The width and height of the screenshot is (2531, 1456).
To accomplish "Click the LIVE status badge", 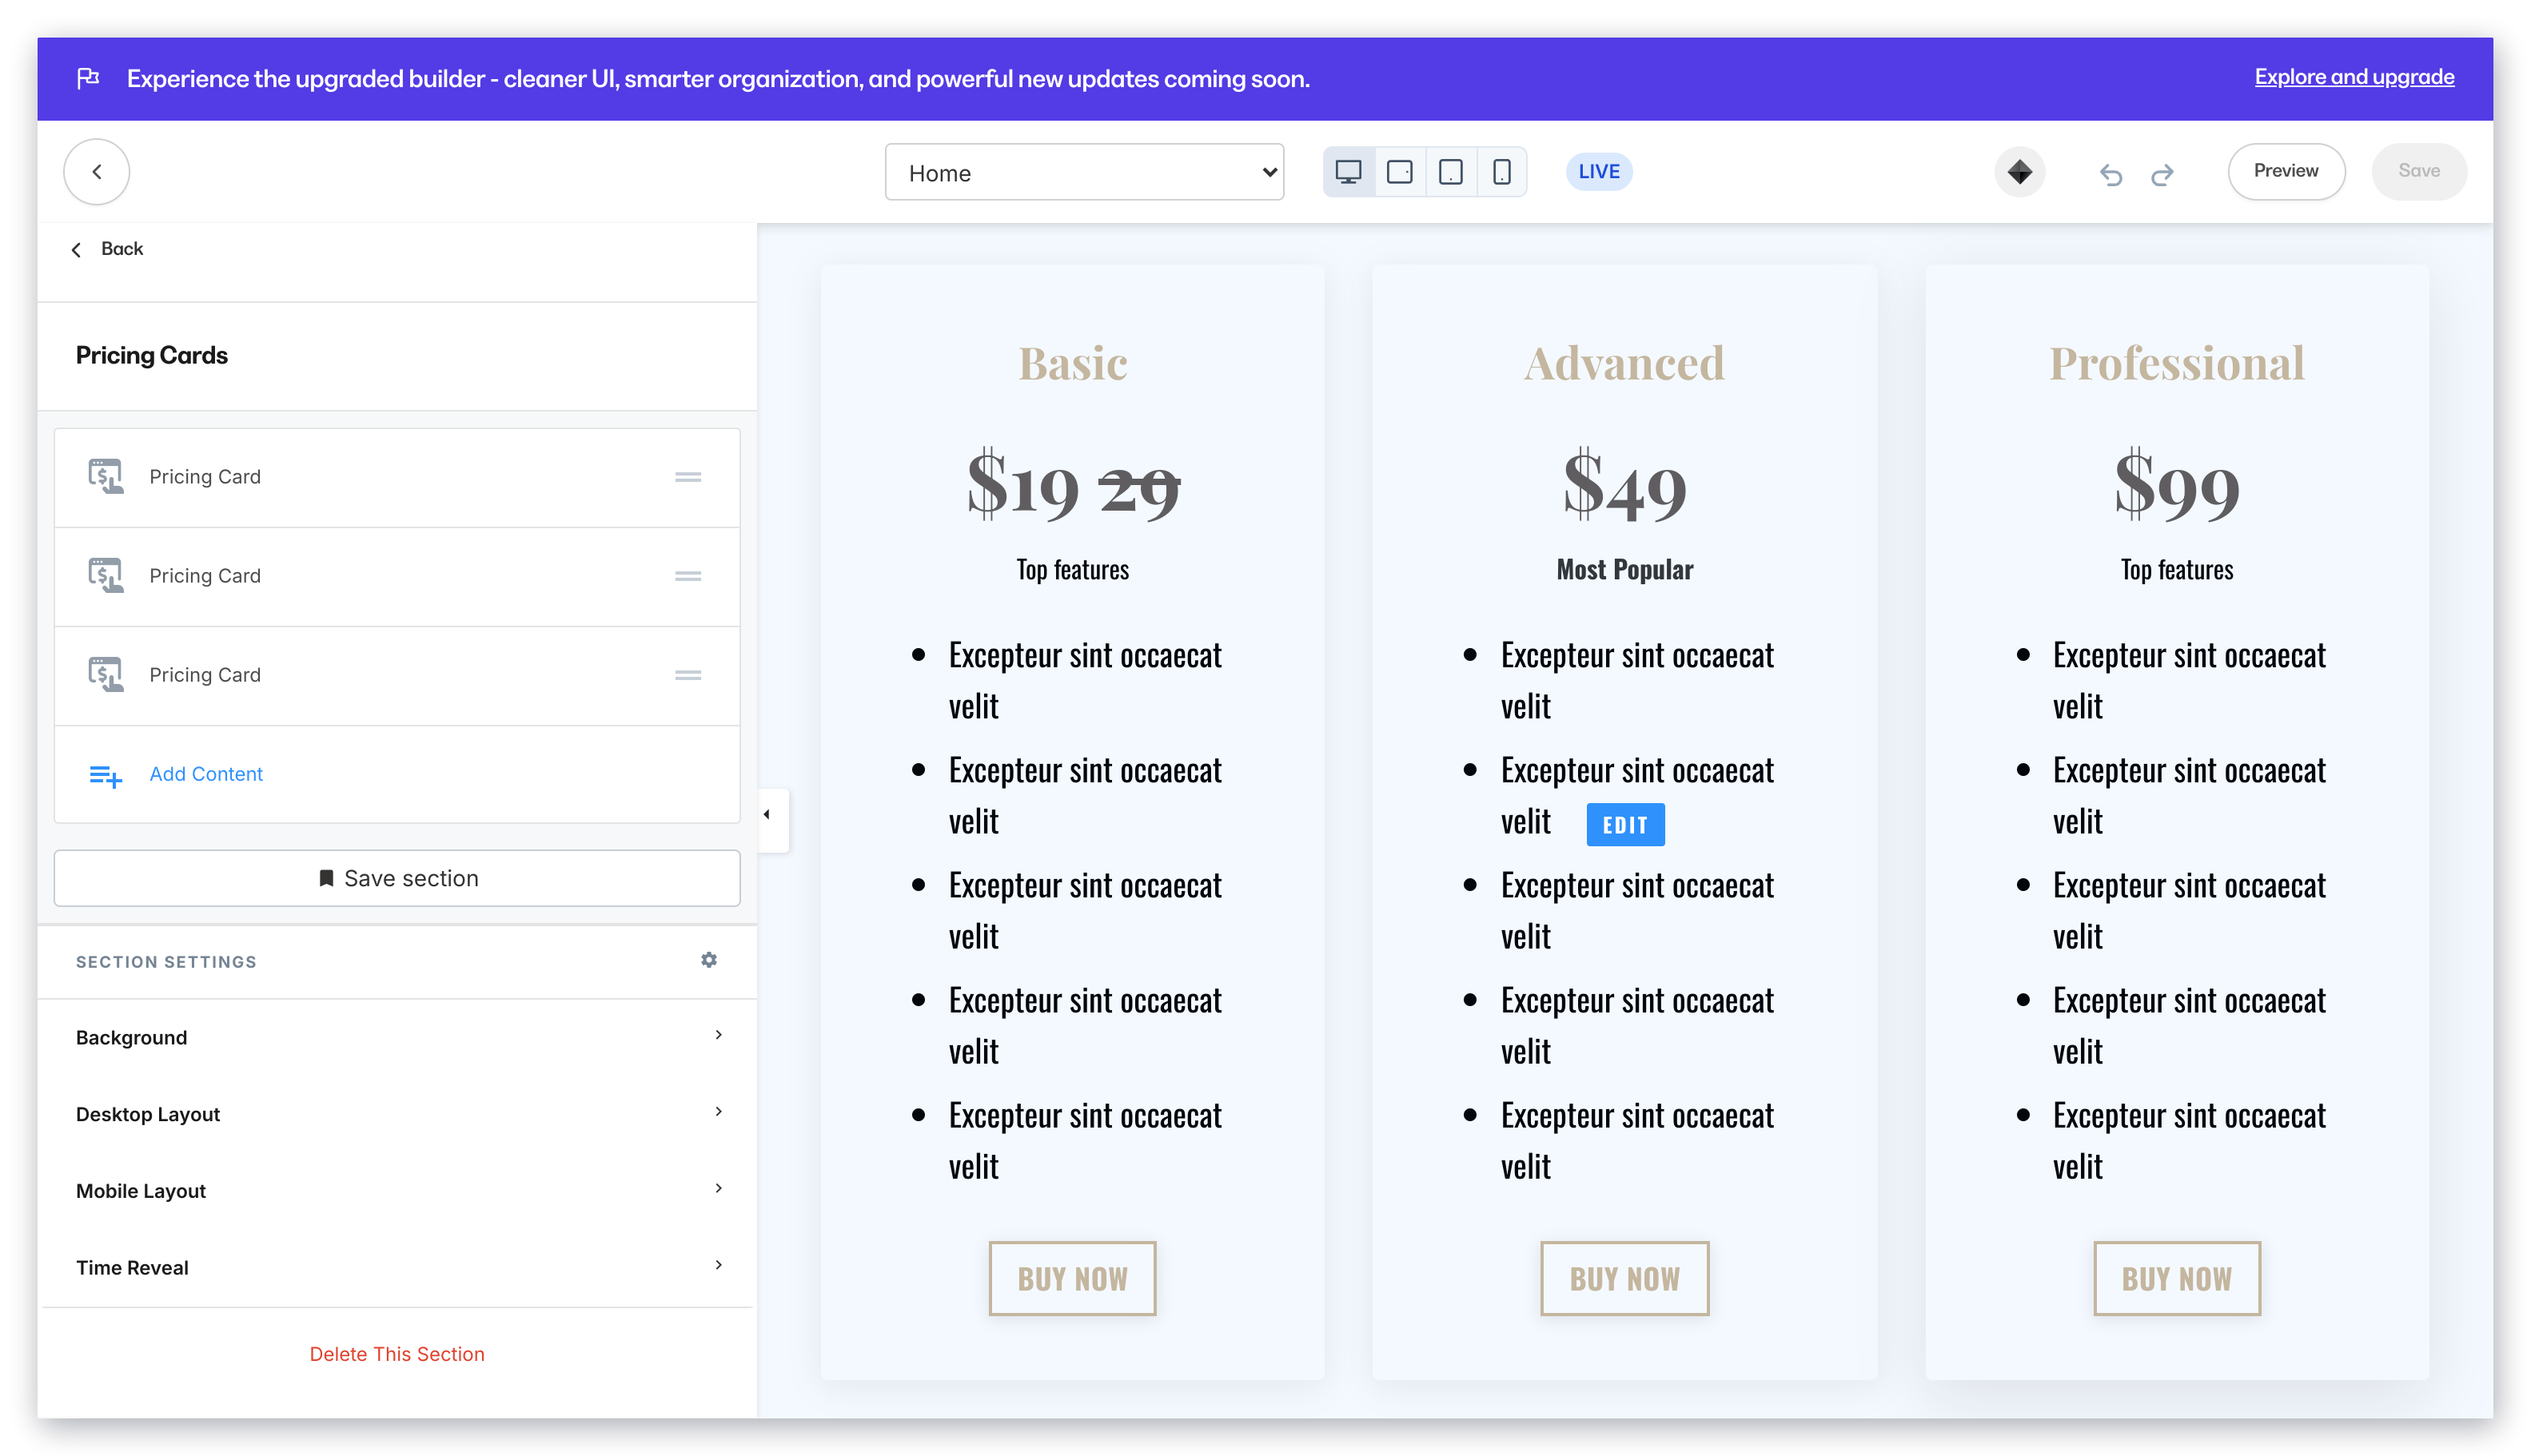I will tap(1597, 171).
